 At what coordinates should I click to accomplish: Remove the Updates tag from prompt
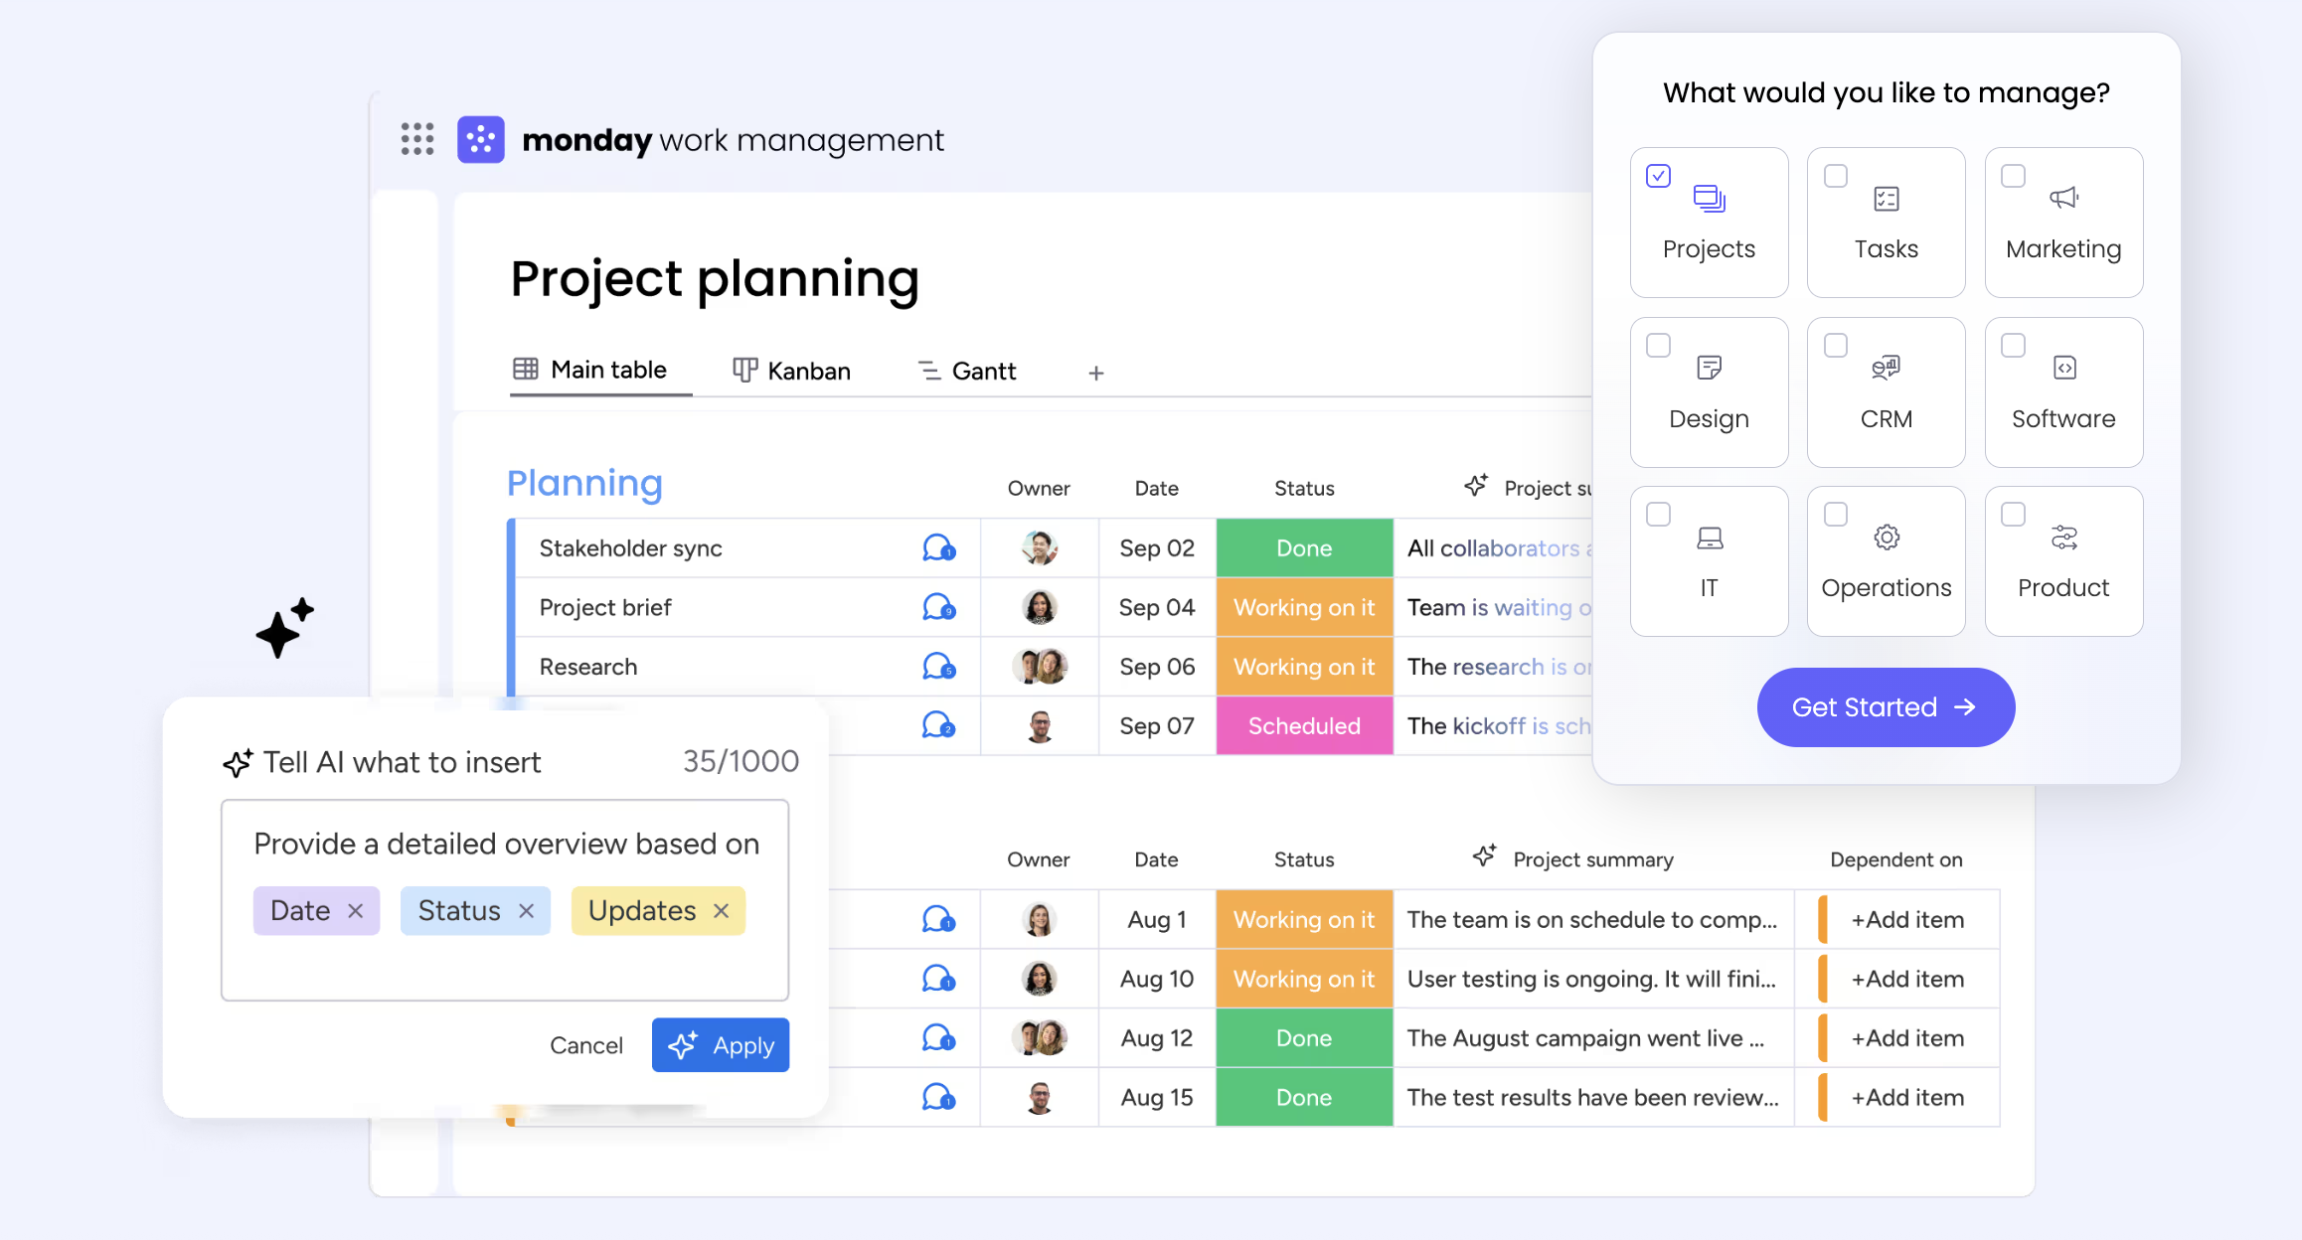[x=722, y=911]
